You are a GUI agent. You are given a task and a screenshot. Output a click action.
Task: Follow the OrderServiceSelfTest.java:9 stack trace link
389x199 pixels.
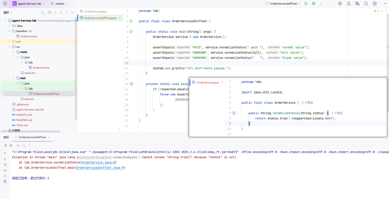[100, 168]
